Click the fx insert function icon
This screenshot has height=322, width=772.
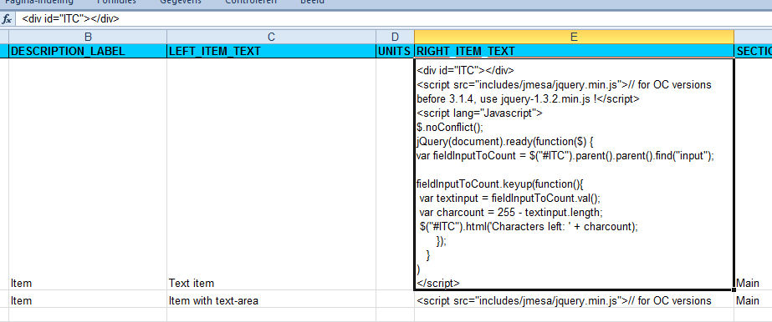click(7, 19)
